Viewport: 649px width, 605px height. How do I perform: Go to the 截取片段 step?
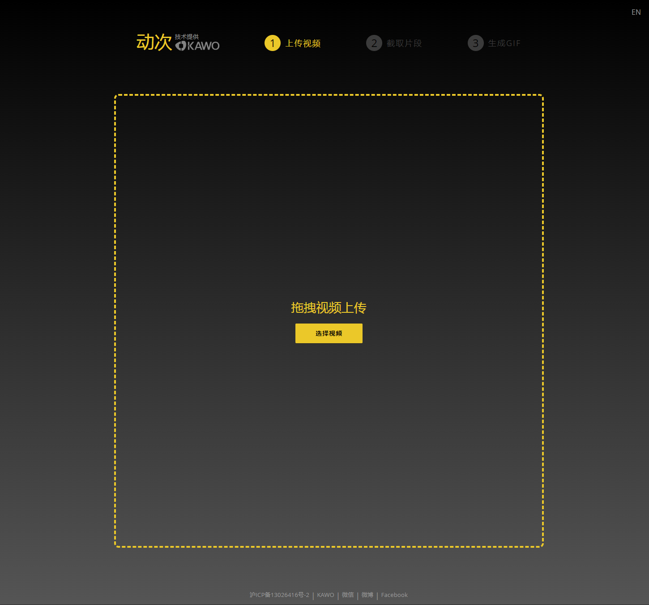point(404,43)
